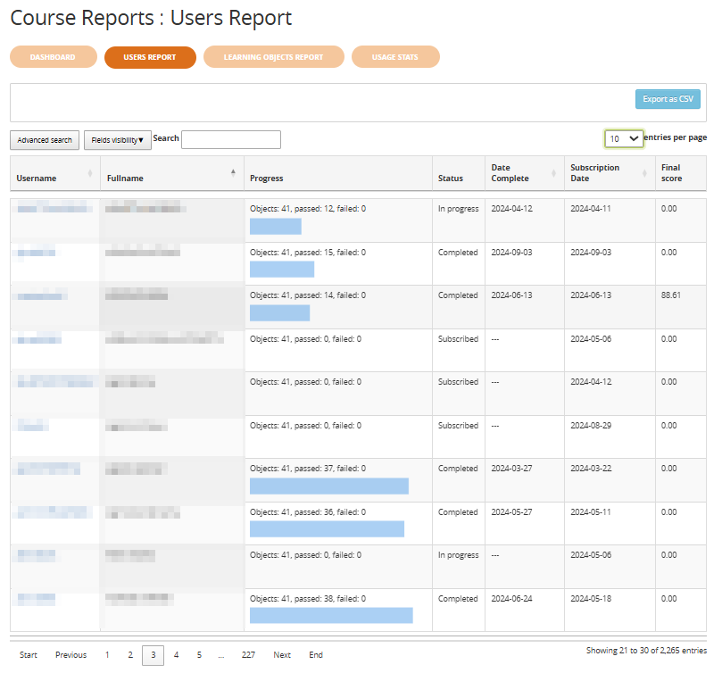Select the Users Report tab
The width and height of the screenshot is (722, 673).
coord(150,57)
